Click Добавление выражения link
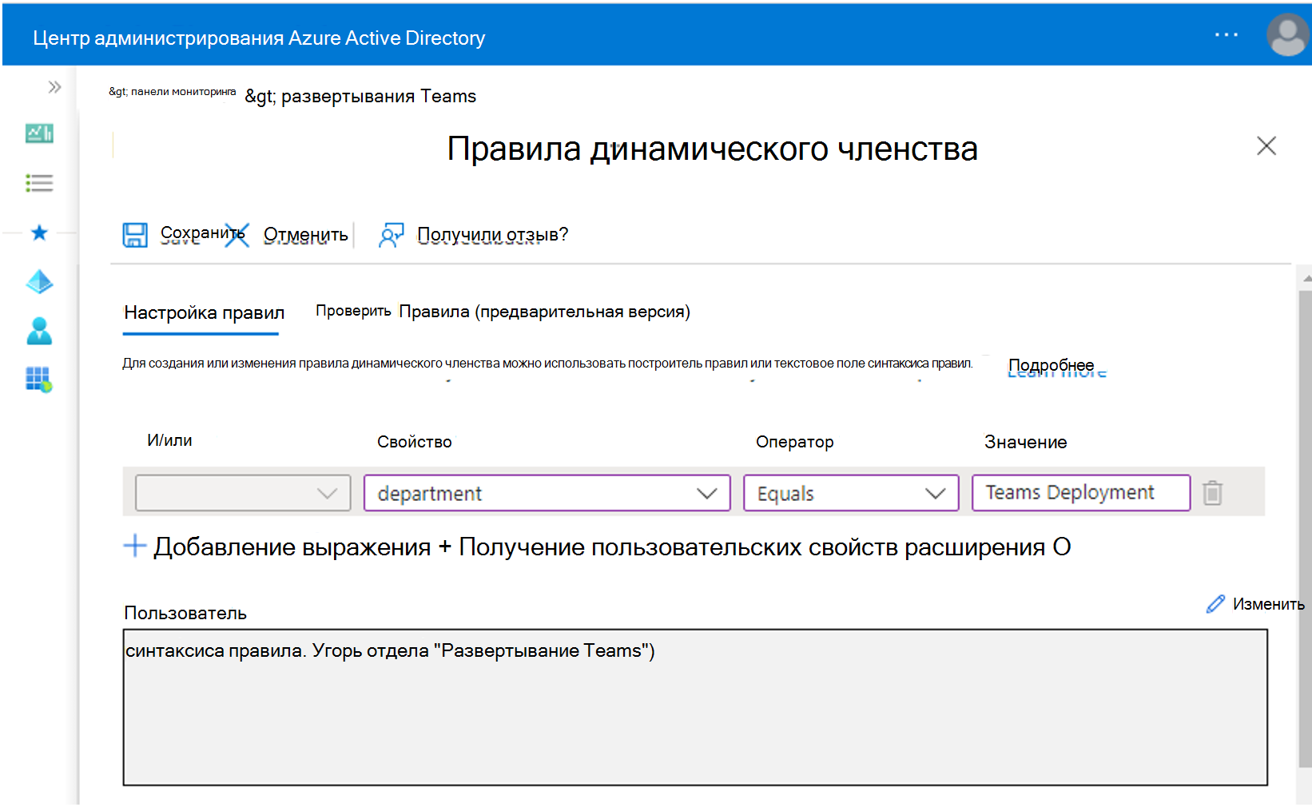This screenshot has height=807, width=1312. (x=292, y=547)
